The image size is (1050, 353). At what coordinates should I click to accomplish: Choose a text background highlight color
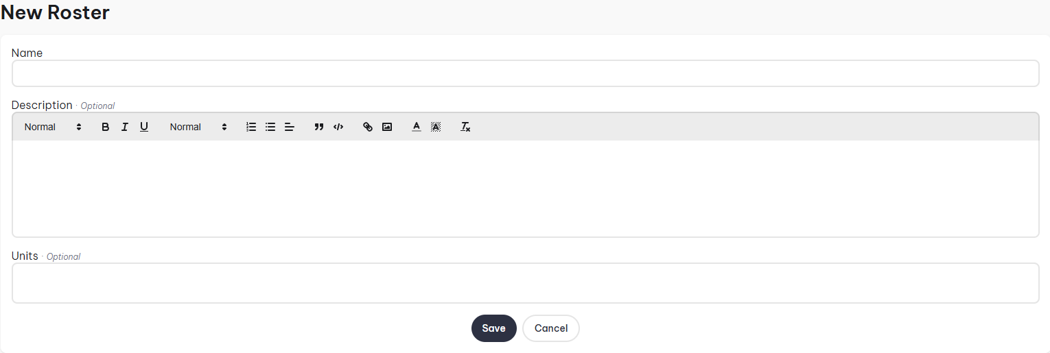pos(435,127)
